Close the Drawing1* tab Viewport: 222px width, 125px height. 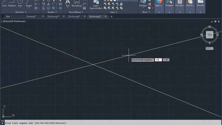[x=43, y=16]
